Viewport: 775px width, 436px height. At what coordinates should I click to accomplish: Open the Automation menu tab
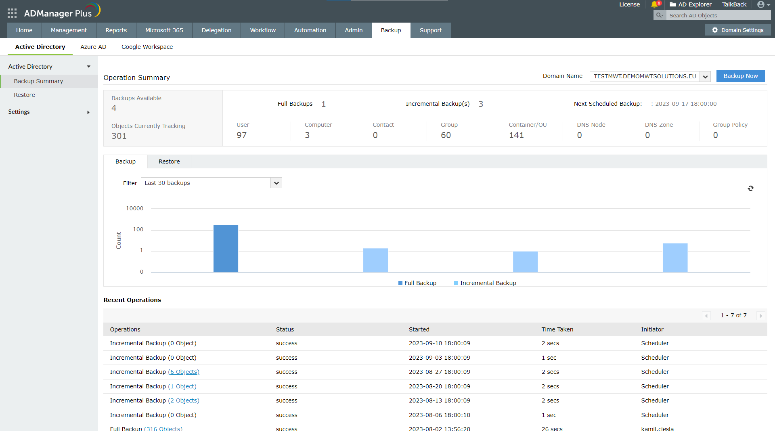coord(310,30)
